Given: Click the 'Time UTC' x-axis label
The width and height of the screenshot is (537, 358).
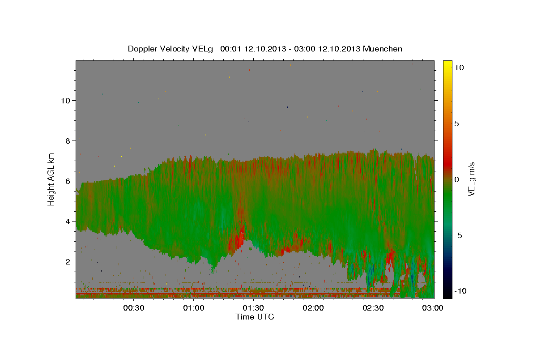Looking at the screenshot, I should [255, 317].
